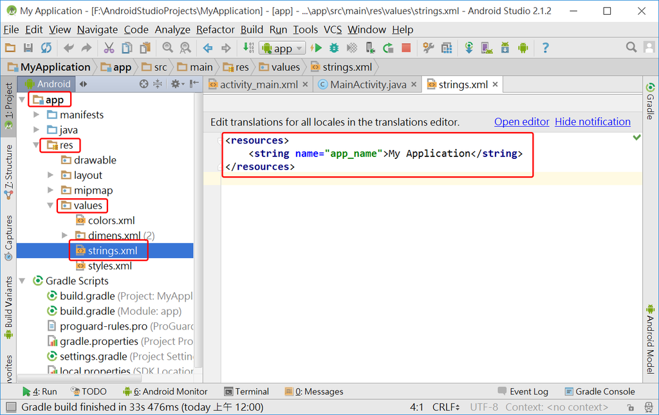659x415 pixels.
Task: Click the Forward navigation arrow
Action: (x=226, y=48)
